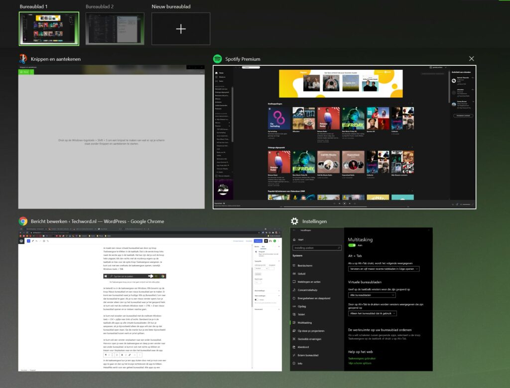Open the Spotify profile dropdown arrow
Screen dimensions: 510x388
click(x=446, y=67)
